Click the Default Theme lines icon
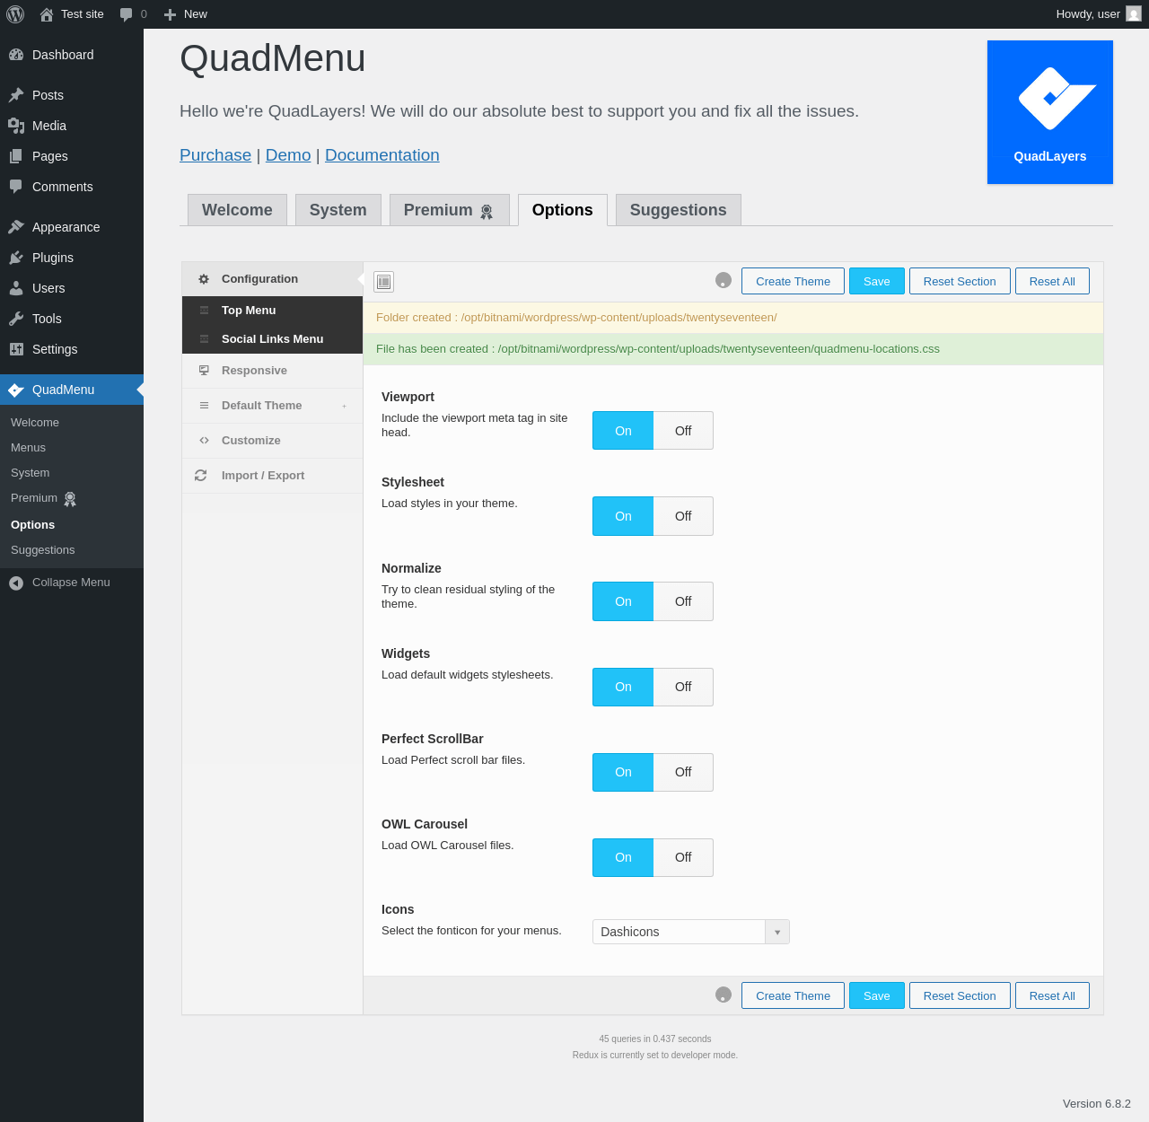1149x1122 pixels. (x=204, y=406)
